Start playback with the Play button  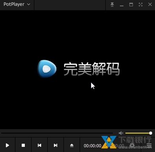click(x=7, y=145)
